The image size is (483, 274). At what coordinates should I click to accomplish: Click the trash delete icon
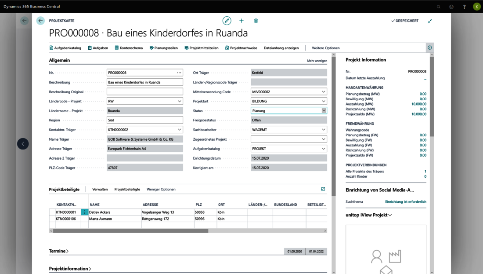pyautogui.click(x=256, y=21)
